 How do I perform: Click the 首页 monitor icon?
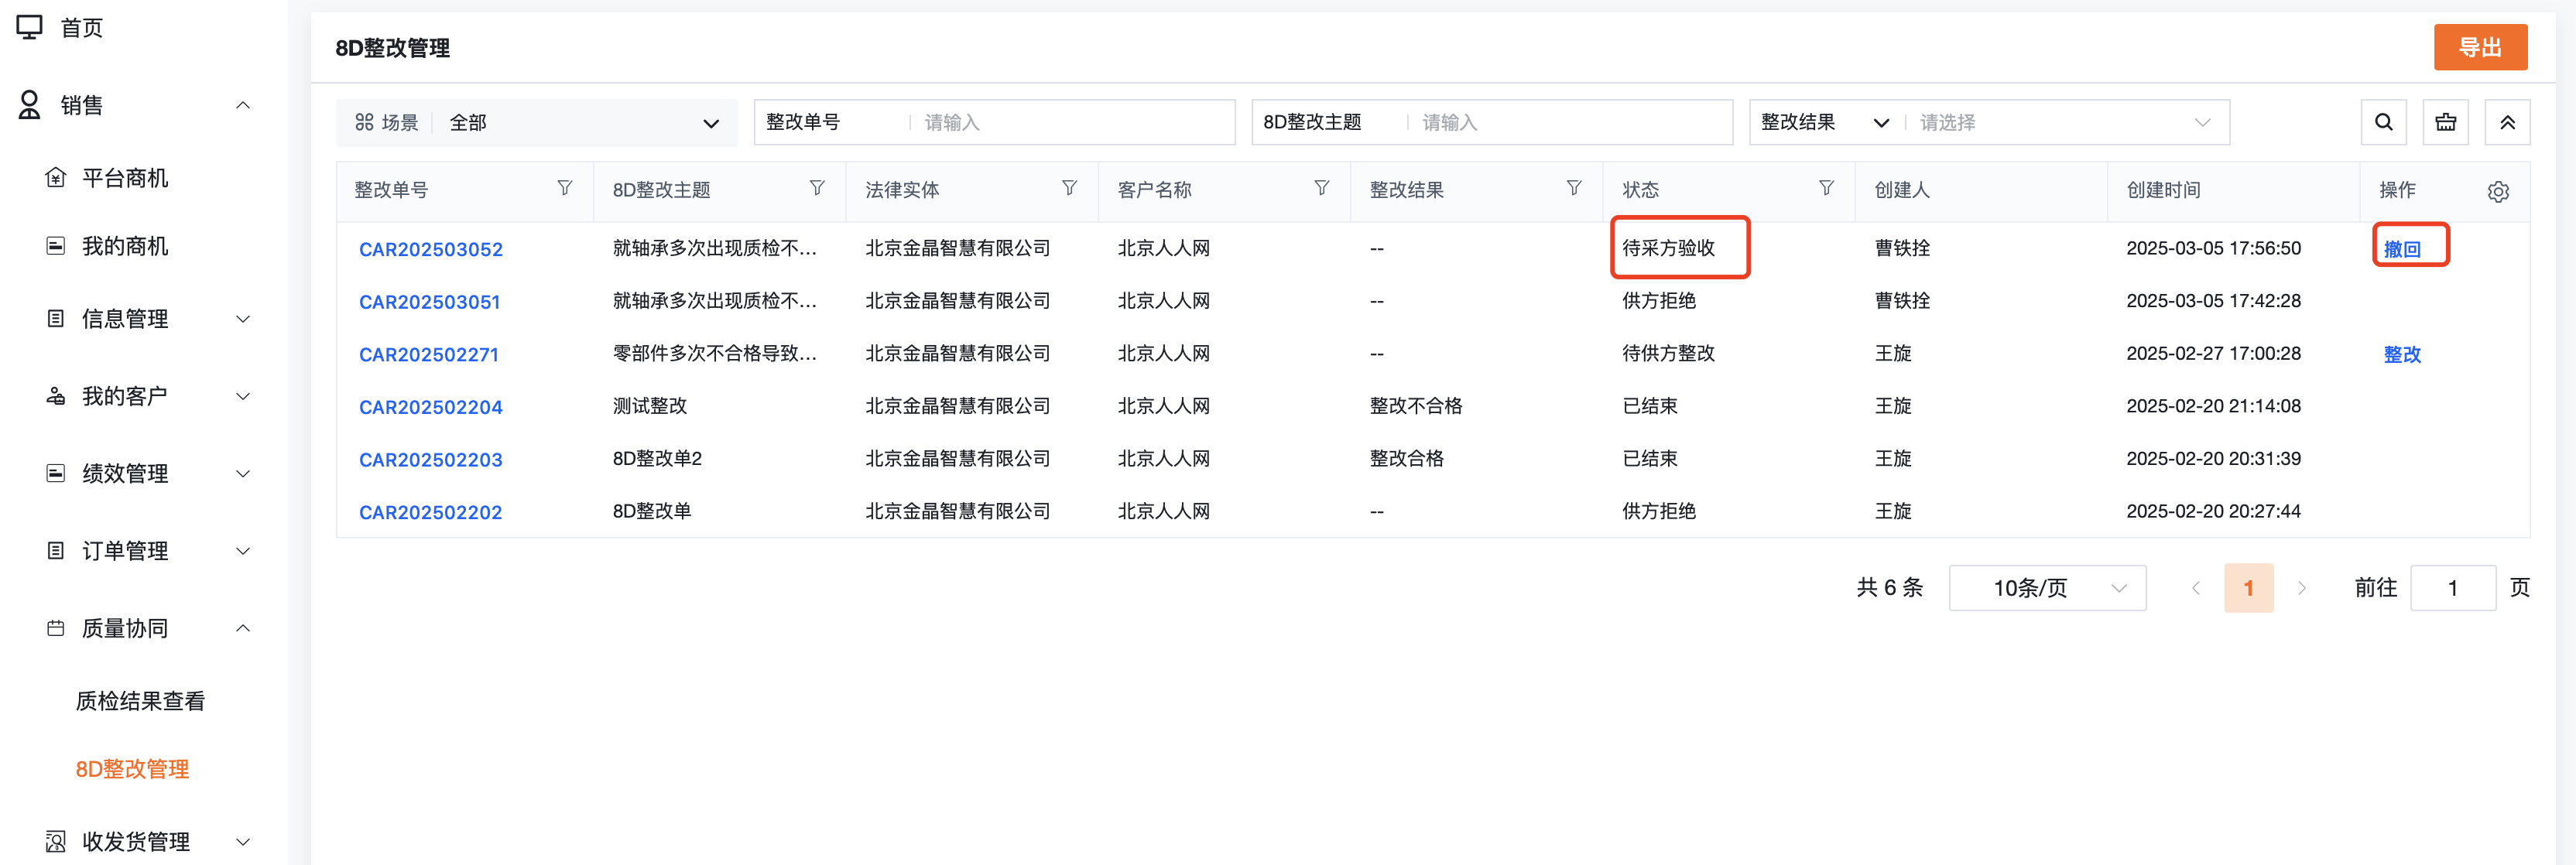(x=29, y=27)
